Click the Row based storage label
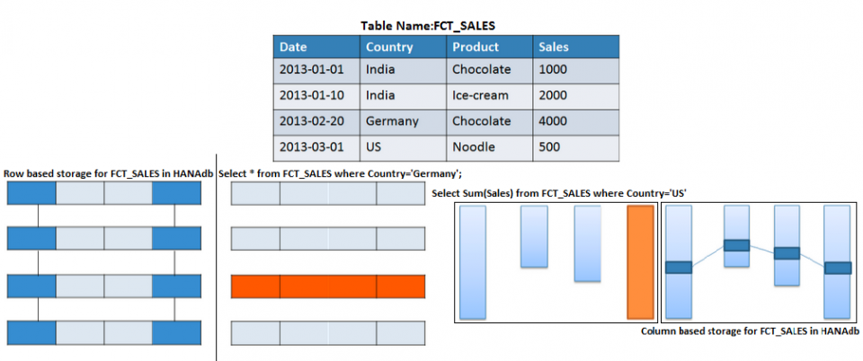Image resolution: width=863 pixels, height=361 pixels. pyautogui.click(x=108, y=173)
